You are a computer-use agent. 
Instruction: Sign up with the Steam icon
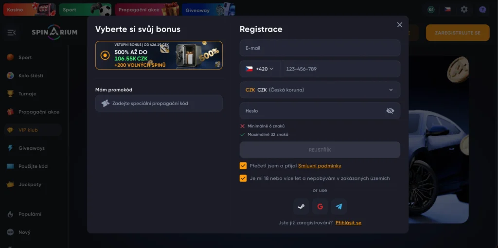tap(301, 207)
